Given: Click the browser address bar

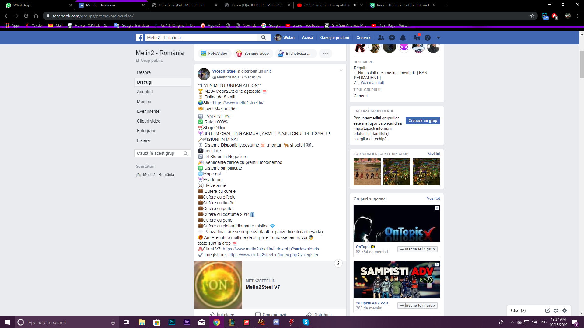Looking at the screenshot, I should point(286,16).
